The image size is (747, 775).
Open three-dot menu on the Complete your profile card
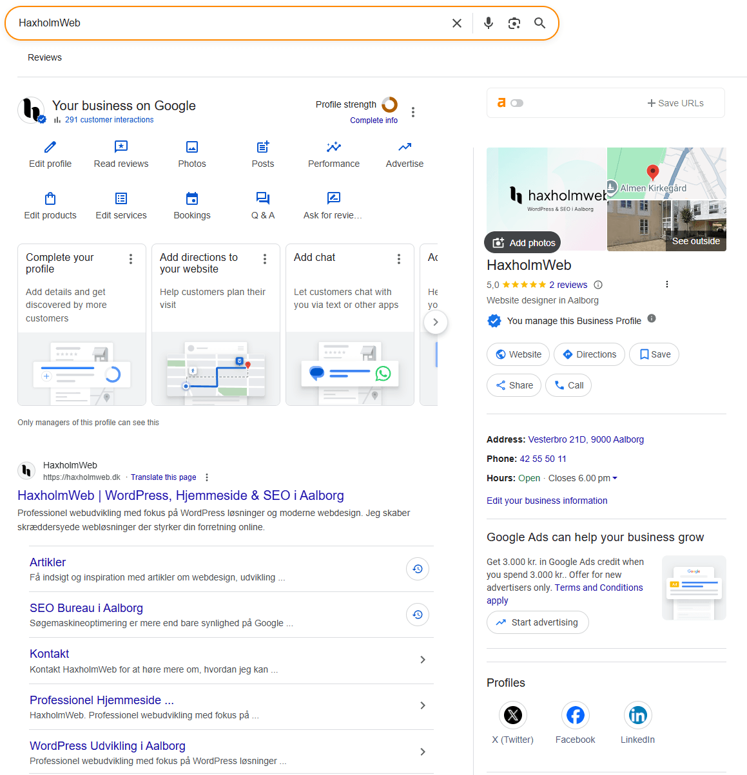click(x=131, y=258)
